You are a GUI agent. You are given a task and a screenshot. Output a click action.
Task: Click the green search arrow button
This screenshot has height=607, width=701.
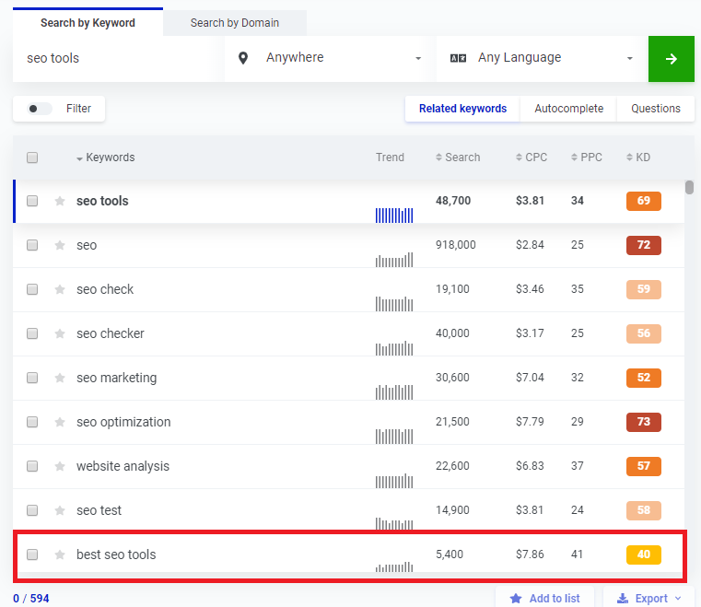click(671, 59)
